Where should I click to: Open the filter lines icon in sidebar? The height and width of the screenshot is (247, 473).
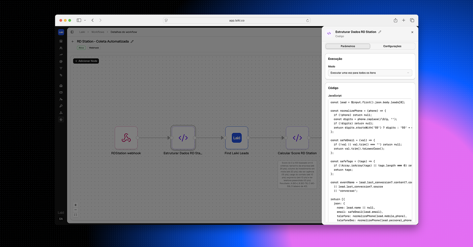(x=61, y=68)
